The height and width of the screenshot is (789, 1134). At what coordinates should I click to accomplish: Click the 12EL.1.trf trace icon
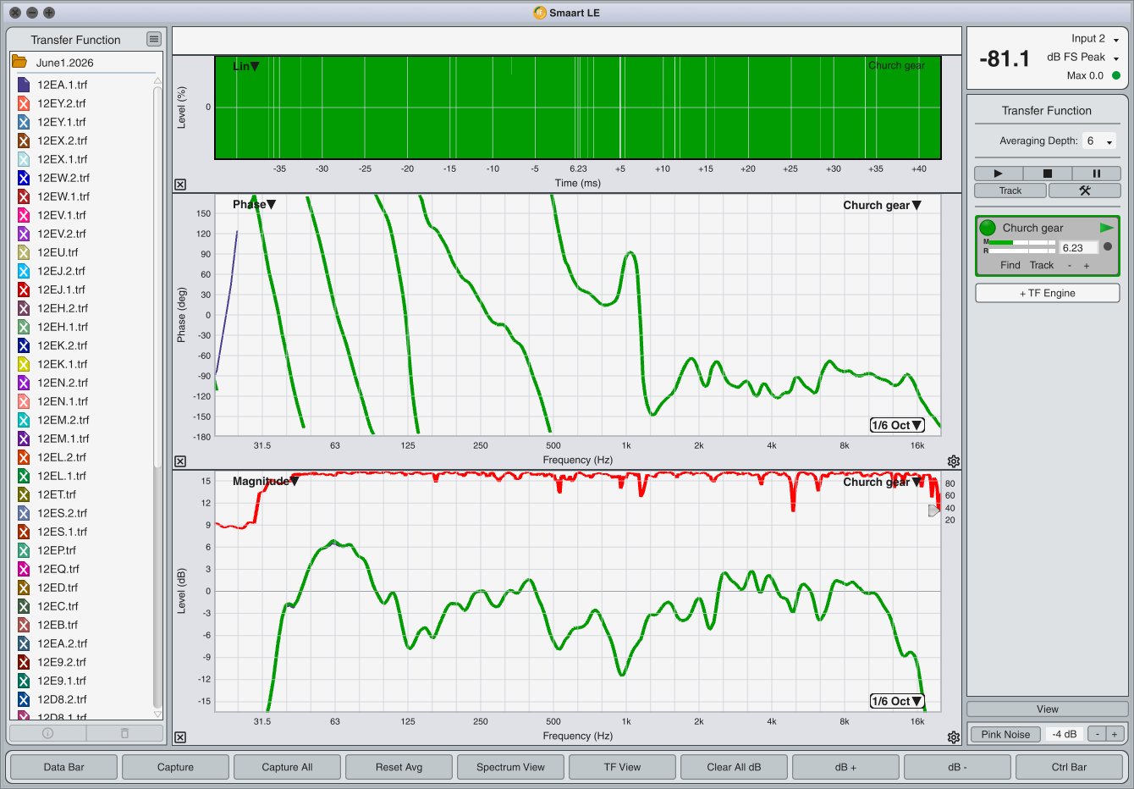click(x=24, y=476)
